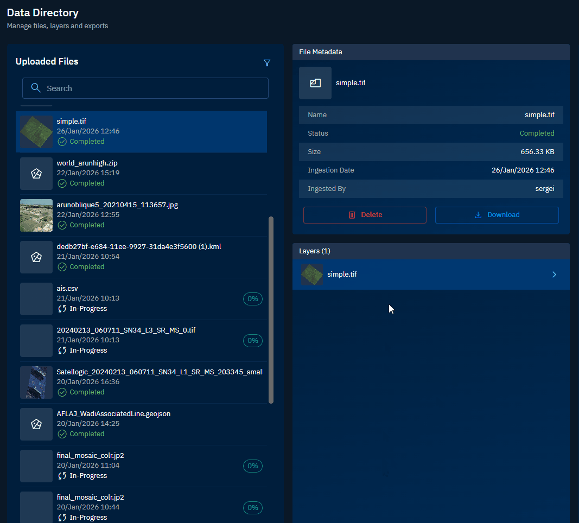Click the Layers (1) panel header
This screenshot has width=579, height=523.
pos(431,251)
